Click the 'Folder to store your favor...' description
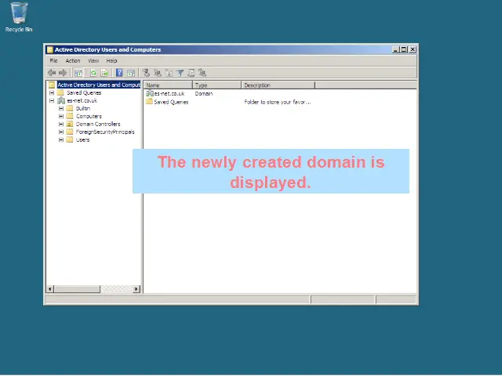 coord(277,102)
